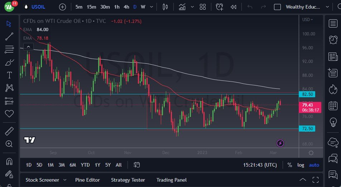Select the trend line drawing tool
Viewport: 341px width, 187px height.
coord(9,36)
